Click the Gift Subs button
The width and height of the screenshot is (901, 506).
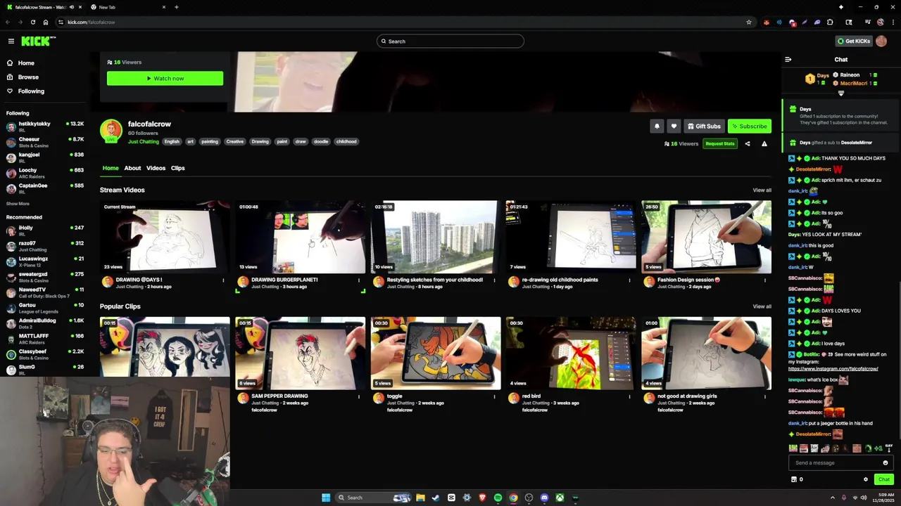(704, 126)
